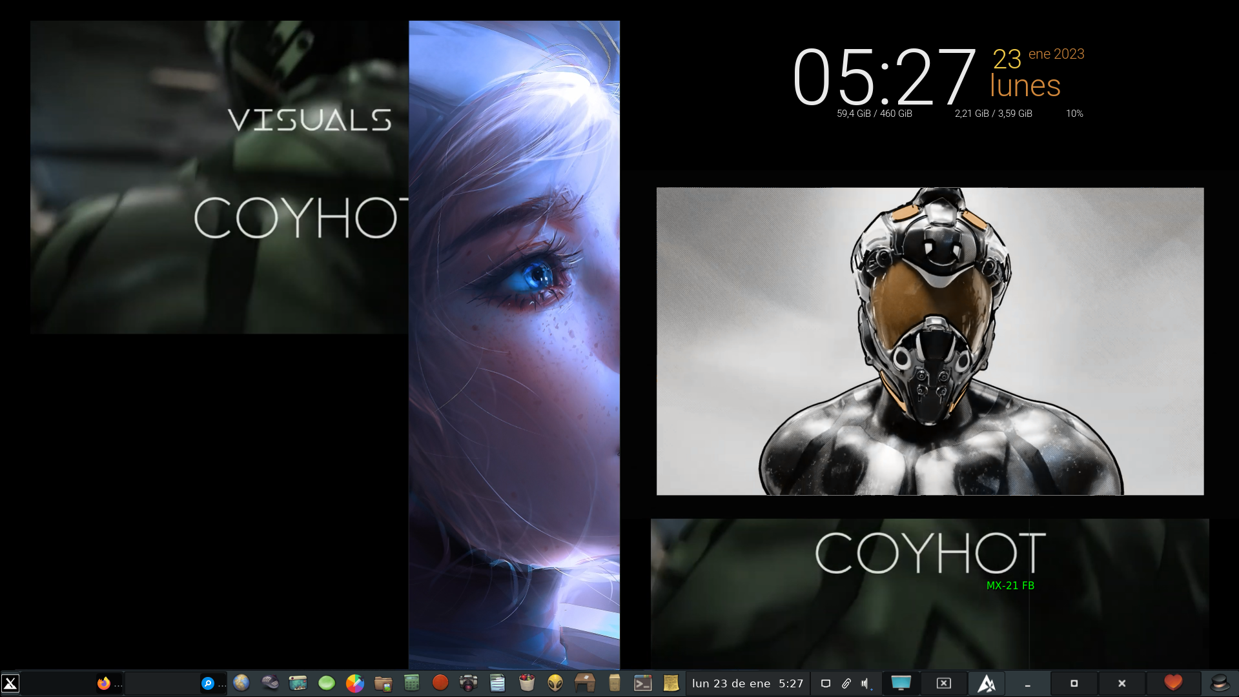Launch the terminal emulator

[643, 683]
